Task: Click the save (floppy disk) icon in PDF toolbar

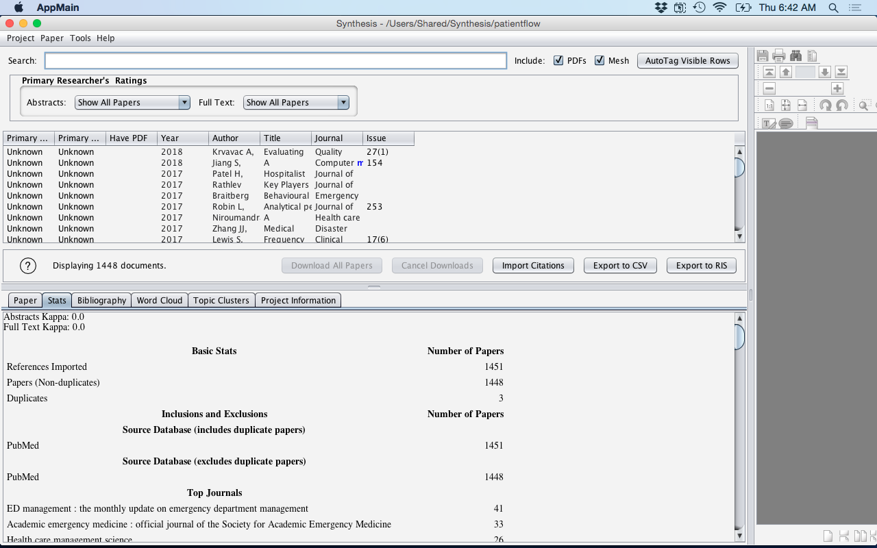Action: (763, 56)
